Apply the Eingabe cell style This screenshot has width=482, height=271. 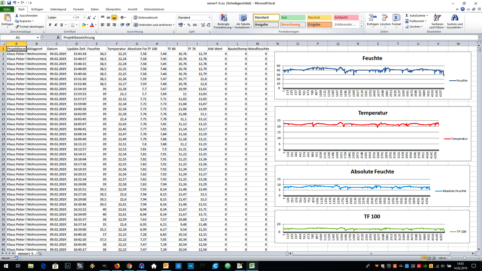point(319,24)
